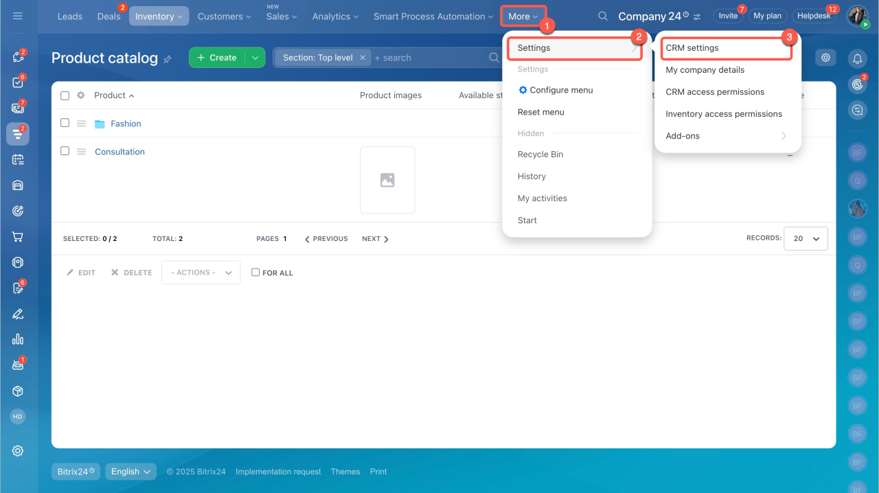Open the hamburger main menu icon
This screenshot has height=493, width=879.
(18, 16)
